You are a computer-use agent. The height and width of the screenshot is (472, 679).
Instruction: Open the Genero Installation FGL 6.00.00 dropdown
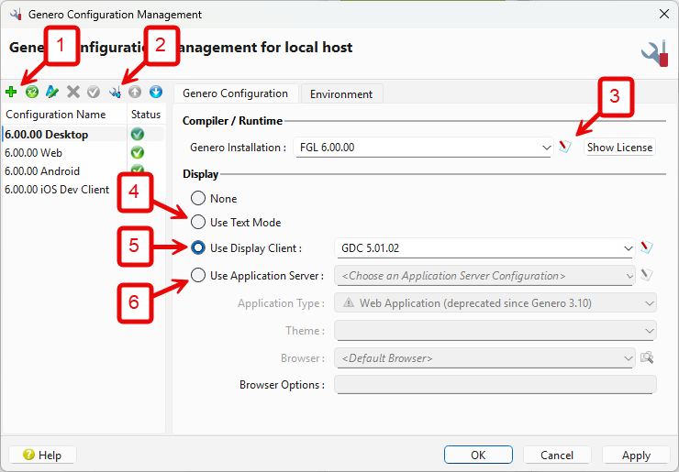coord(424,148)
